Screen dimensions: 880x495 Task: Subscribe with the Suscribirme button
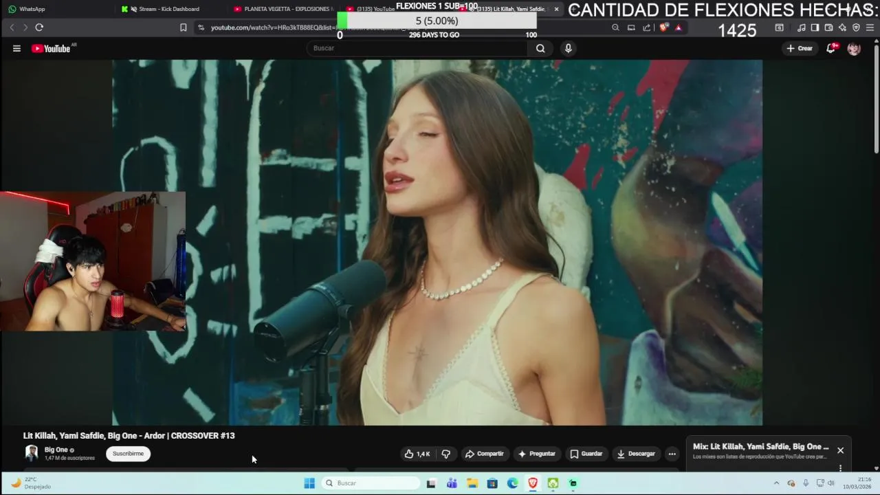(x=128, y=454)
